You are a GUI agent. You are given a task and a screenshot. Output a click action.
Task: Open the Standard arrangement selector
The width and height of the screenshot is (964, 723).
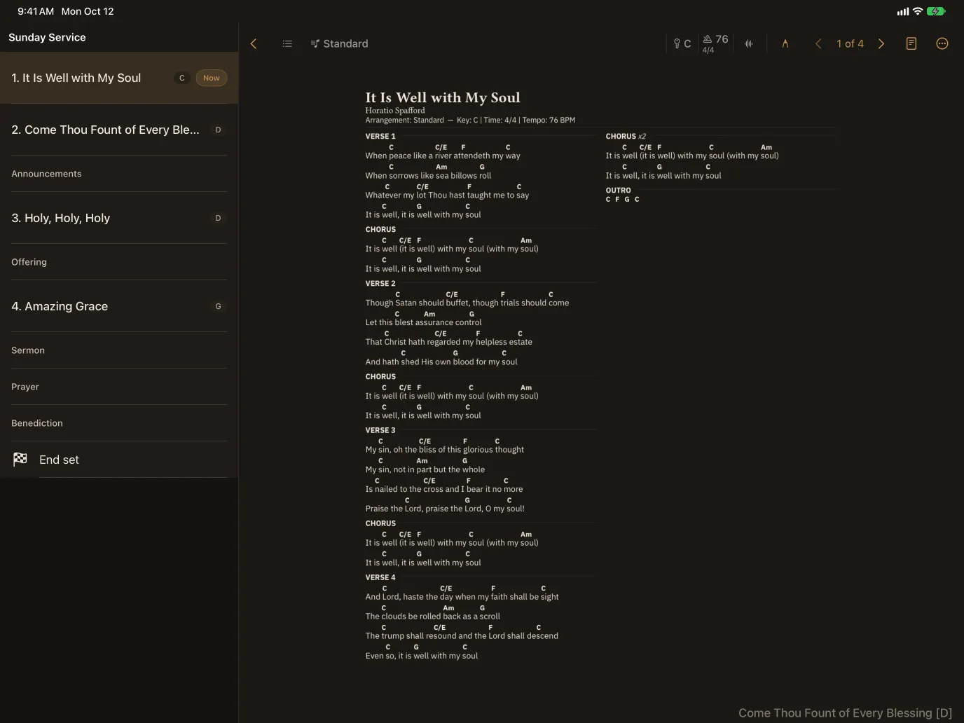(339, 43)
